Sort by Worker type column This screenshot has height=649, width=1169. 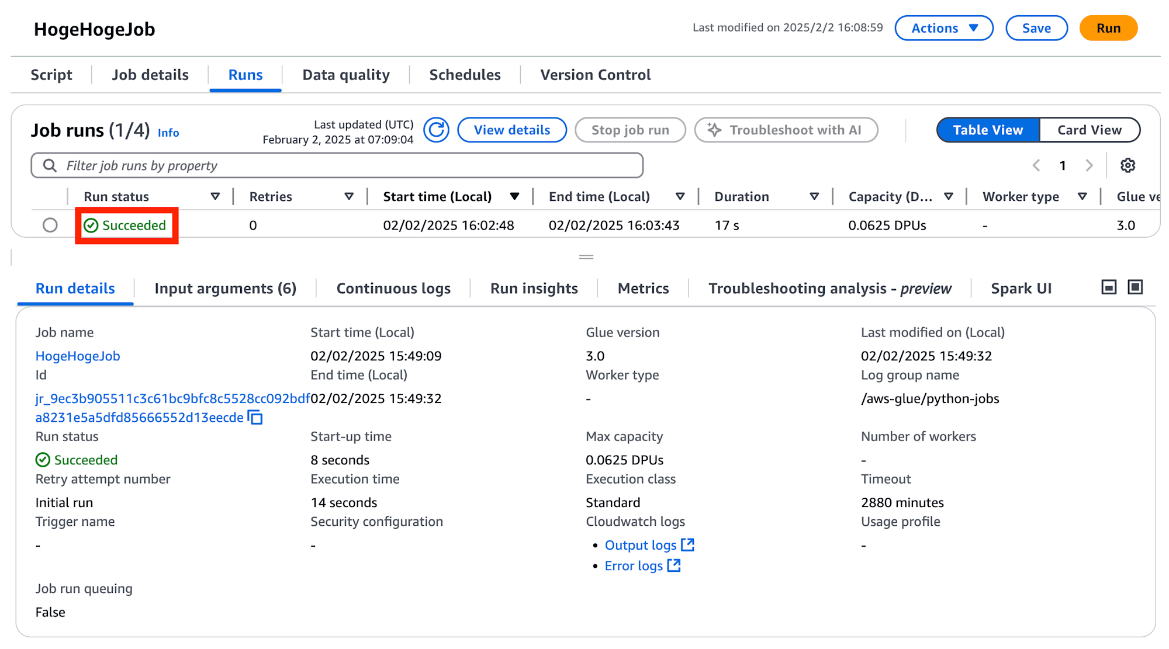tap(1082, 196)
